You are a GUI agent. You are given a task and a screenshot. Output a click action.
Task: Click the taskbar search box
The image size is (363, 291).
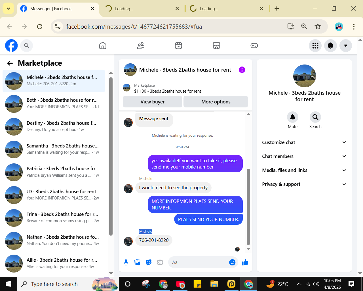click(68, 284)
